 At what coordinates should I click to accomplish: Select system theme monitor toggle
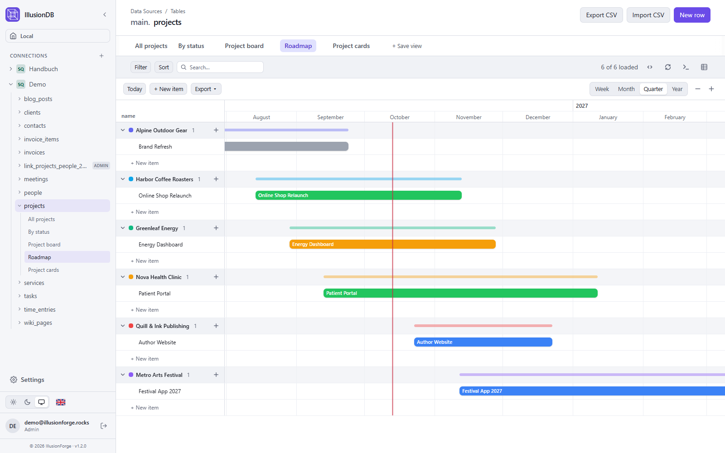tap(42, 402)
